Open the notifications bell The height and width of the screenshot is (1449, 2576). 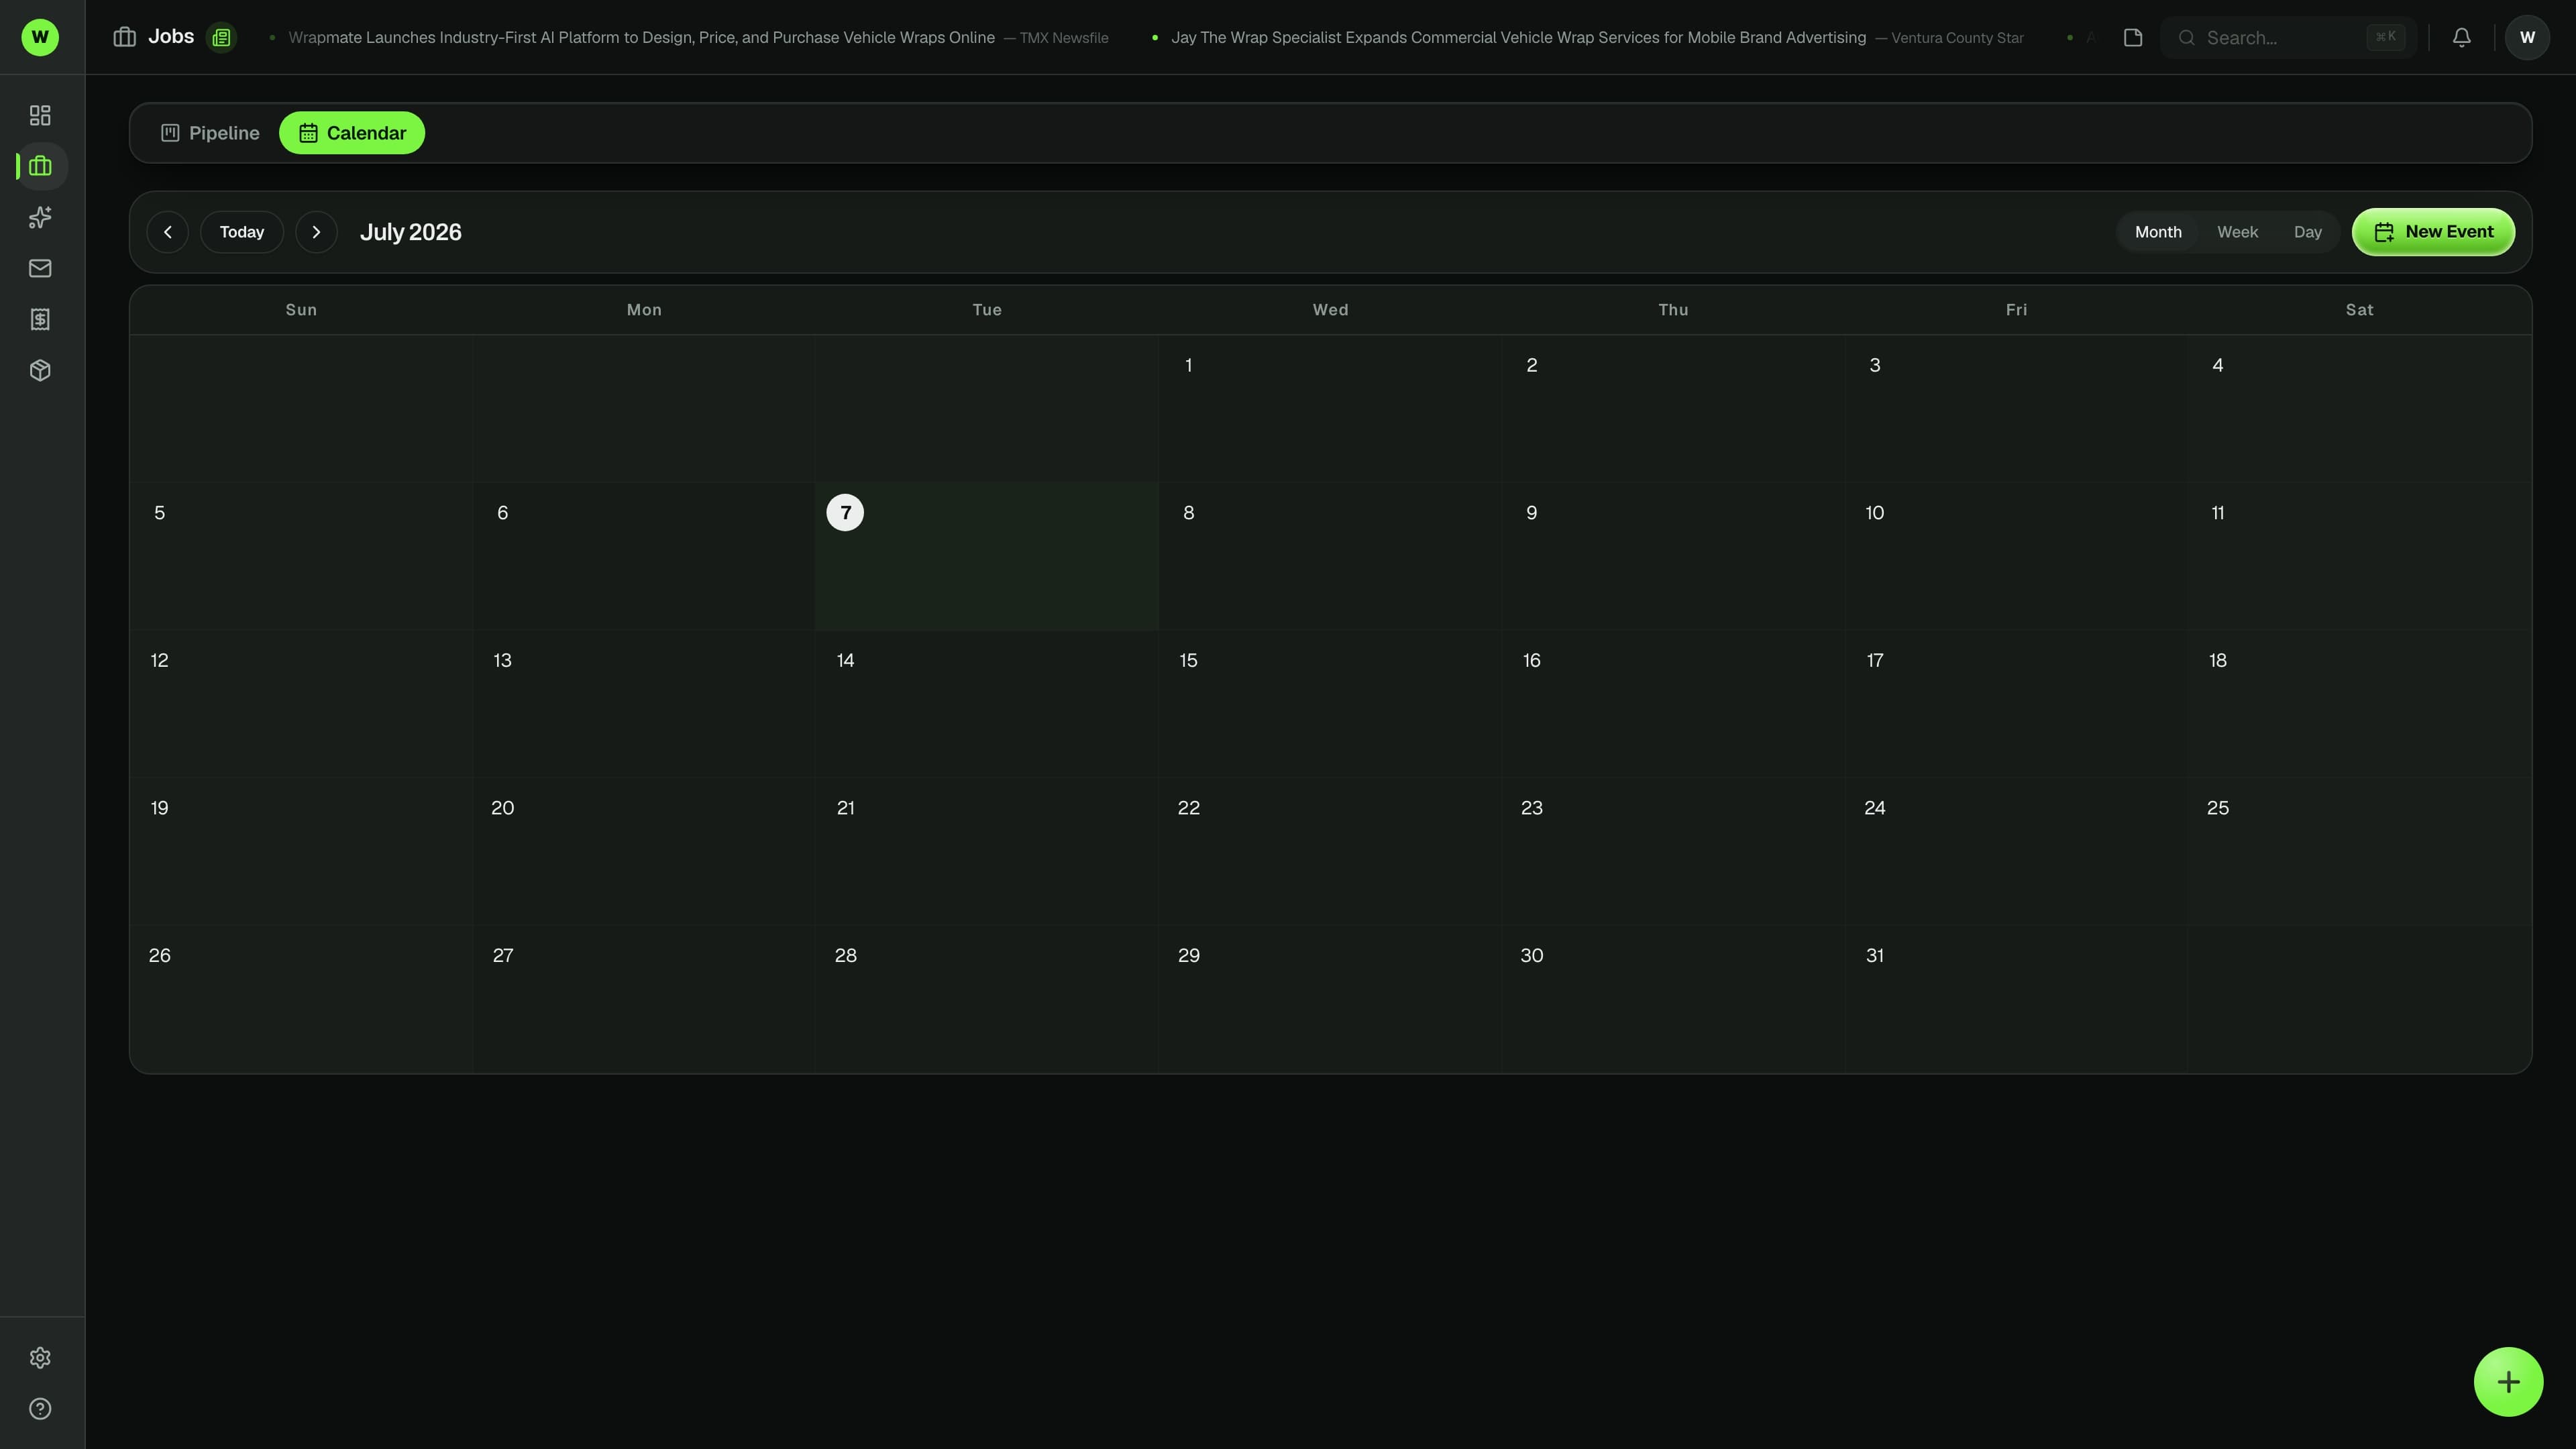(2462, 37)
